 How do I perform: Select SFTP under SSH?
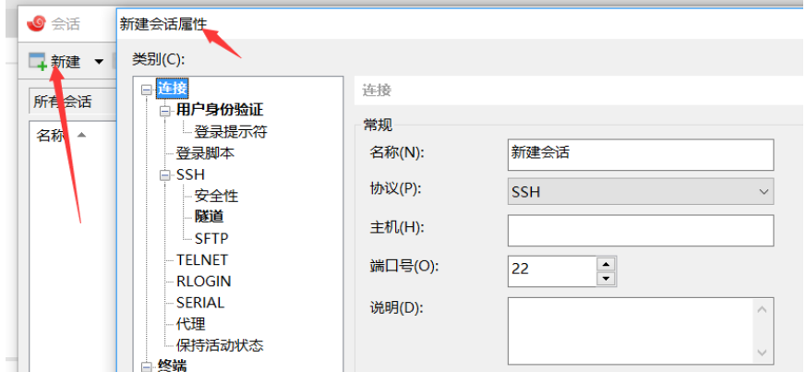tap(211, 238)
